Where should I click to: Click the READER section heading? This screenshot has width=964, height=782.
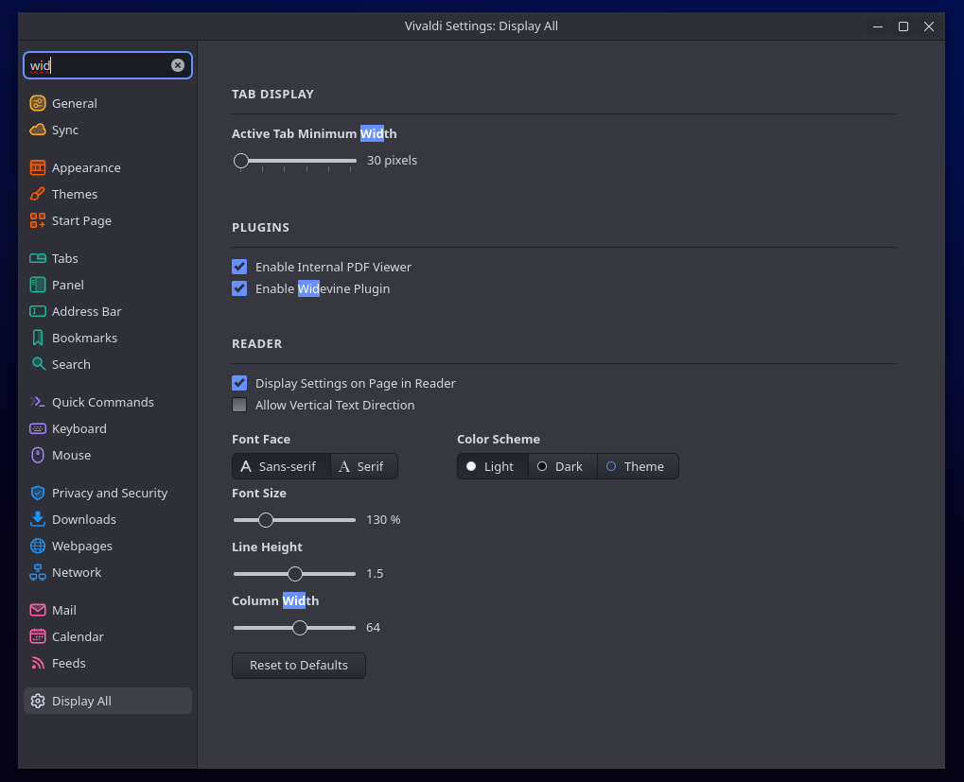(x=256, y=344)
